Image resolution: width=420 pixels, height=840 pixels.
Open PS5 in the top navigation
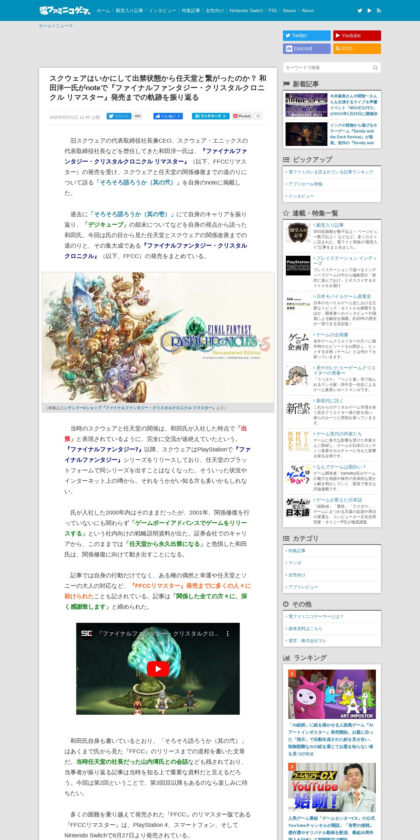273,10
